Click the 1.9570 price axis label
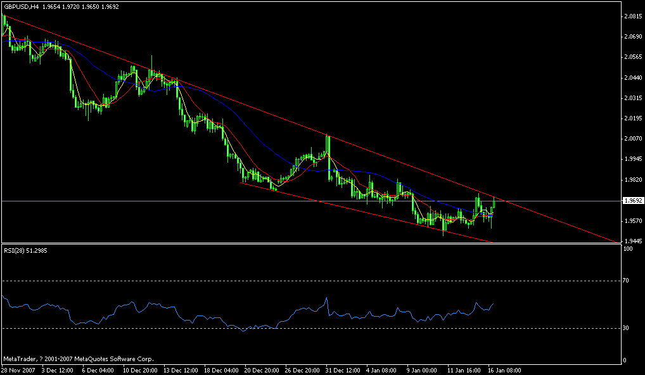The width and height of the screenshot is (645, 375). coord(633,221)
